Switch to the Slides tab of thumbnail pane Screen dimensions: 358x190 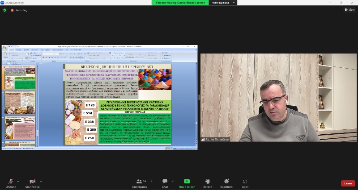click(6, 64)
